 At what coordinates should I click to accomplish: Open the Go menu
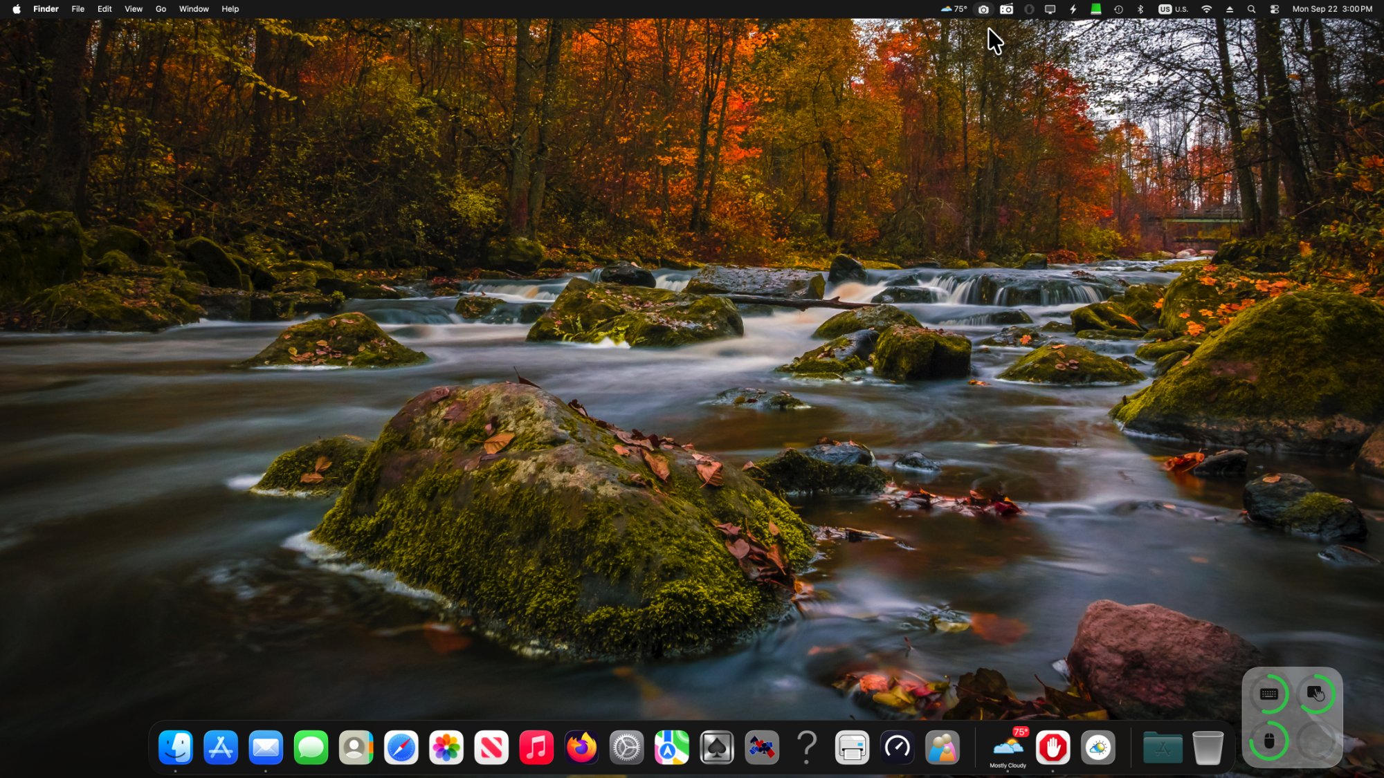161,9
